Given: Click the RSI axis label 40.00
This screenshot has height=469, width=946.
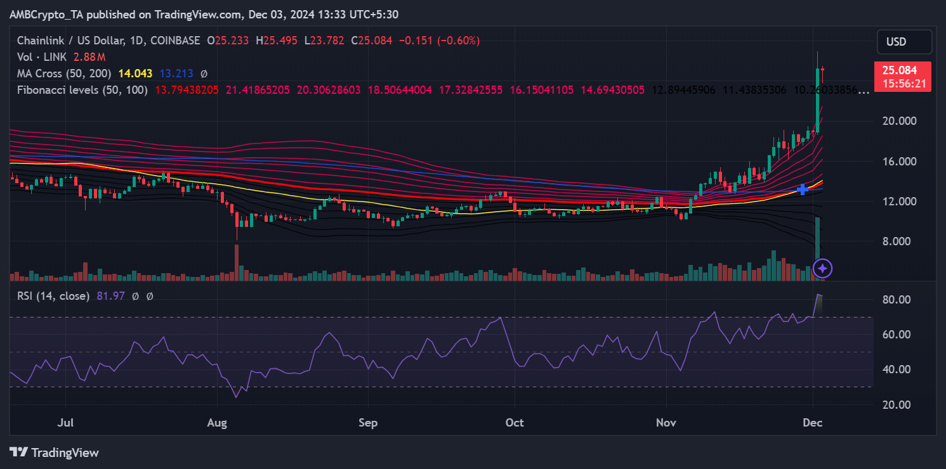Looking at the screenshot, I should pos(895,369).
